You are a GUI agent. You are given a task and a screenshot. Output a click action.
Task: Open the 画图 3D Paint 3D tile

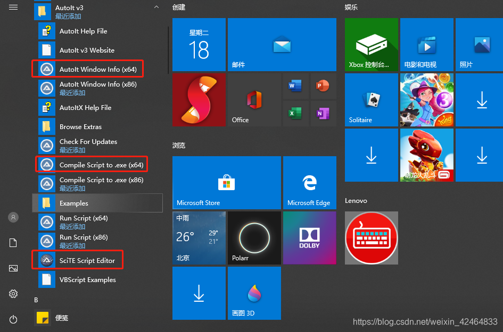tap(254, 293)
